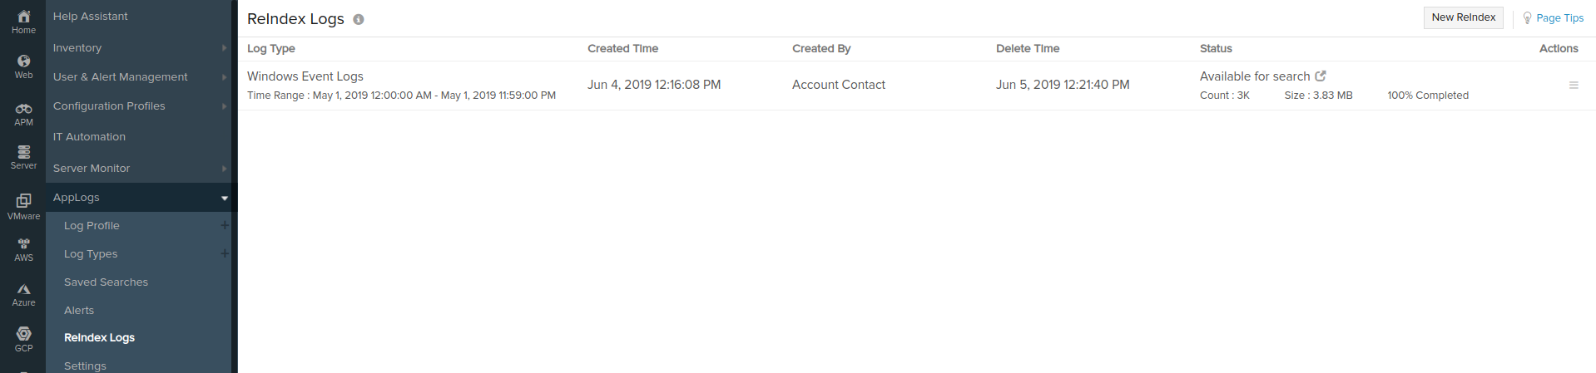Collapse the AppLogs menu section
Image resolution: width=1596 pixels, height=373 pixels.
(x=224, y=198)
